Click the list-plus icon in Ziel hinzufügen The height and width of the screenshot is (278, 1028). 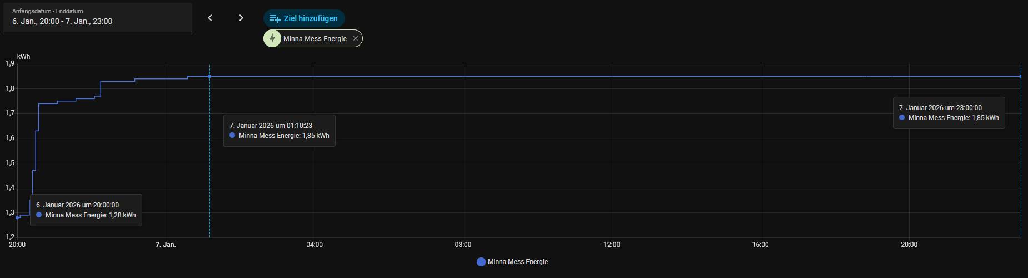tap(275, 18)
